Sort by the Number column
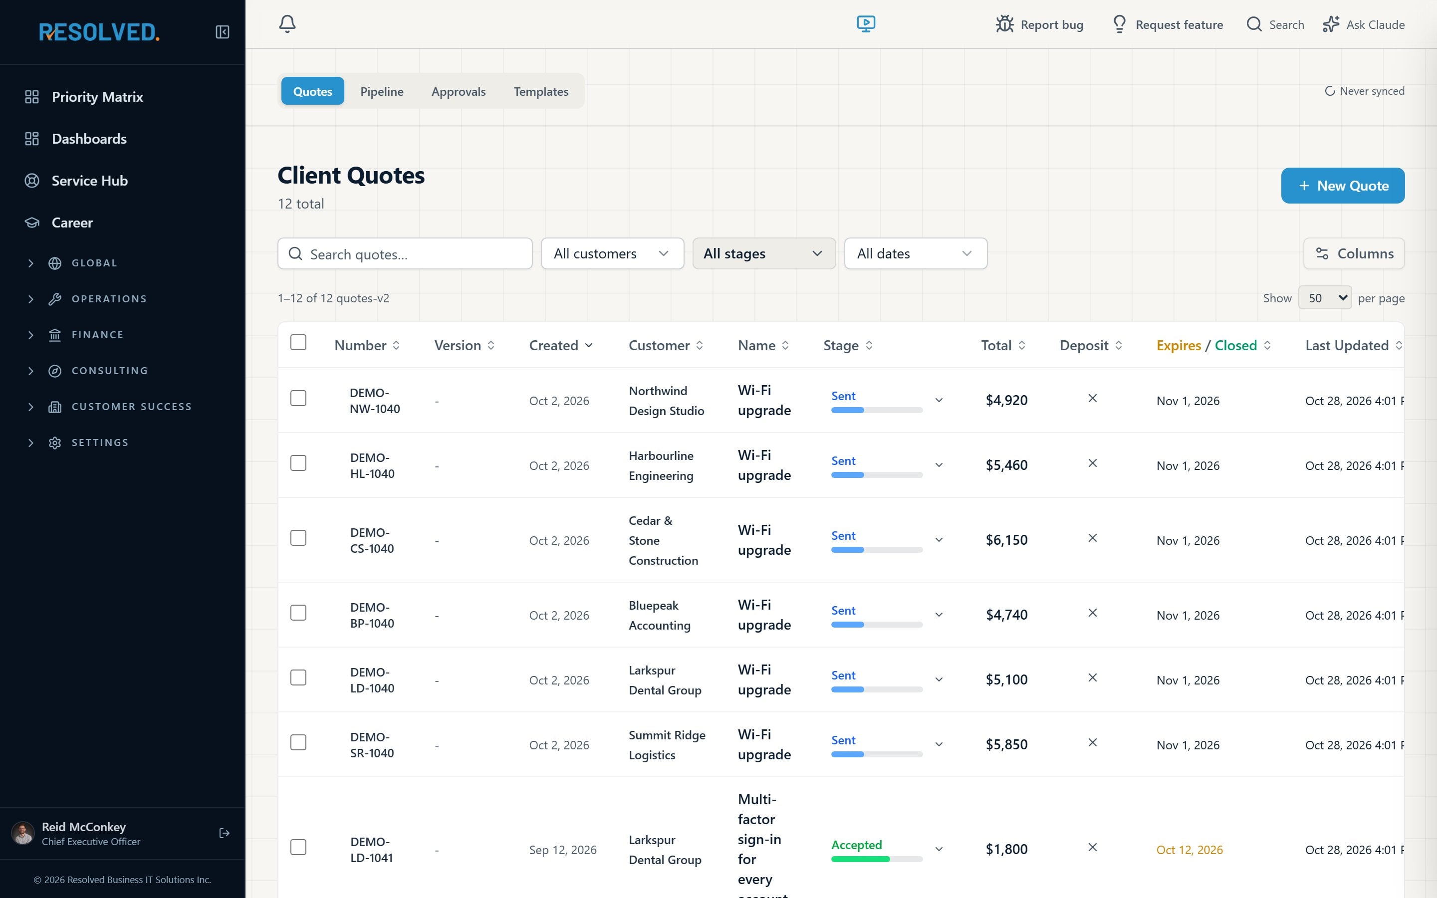The width and height of the screenshot is (1437, 898). coord(367,346)
